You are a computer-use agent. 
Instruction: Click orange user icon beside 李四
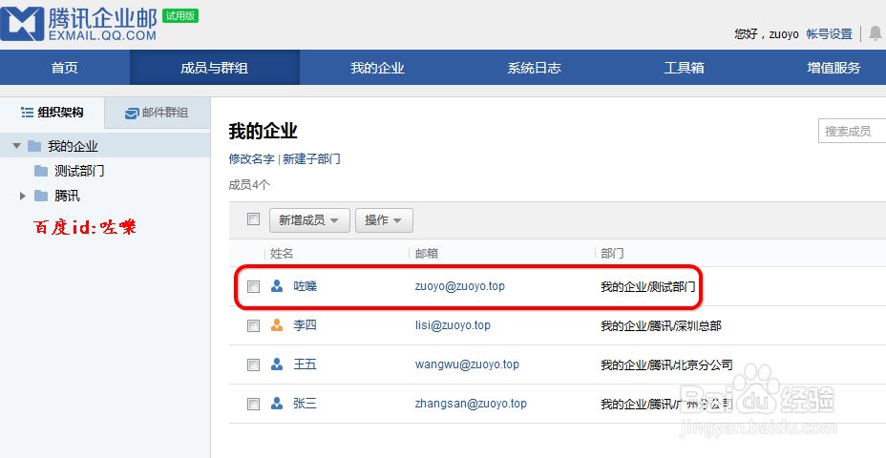click(277, 325)
